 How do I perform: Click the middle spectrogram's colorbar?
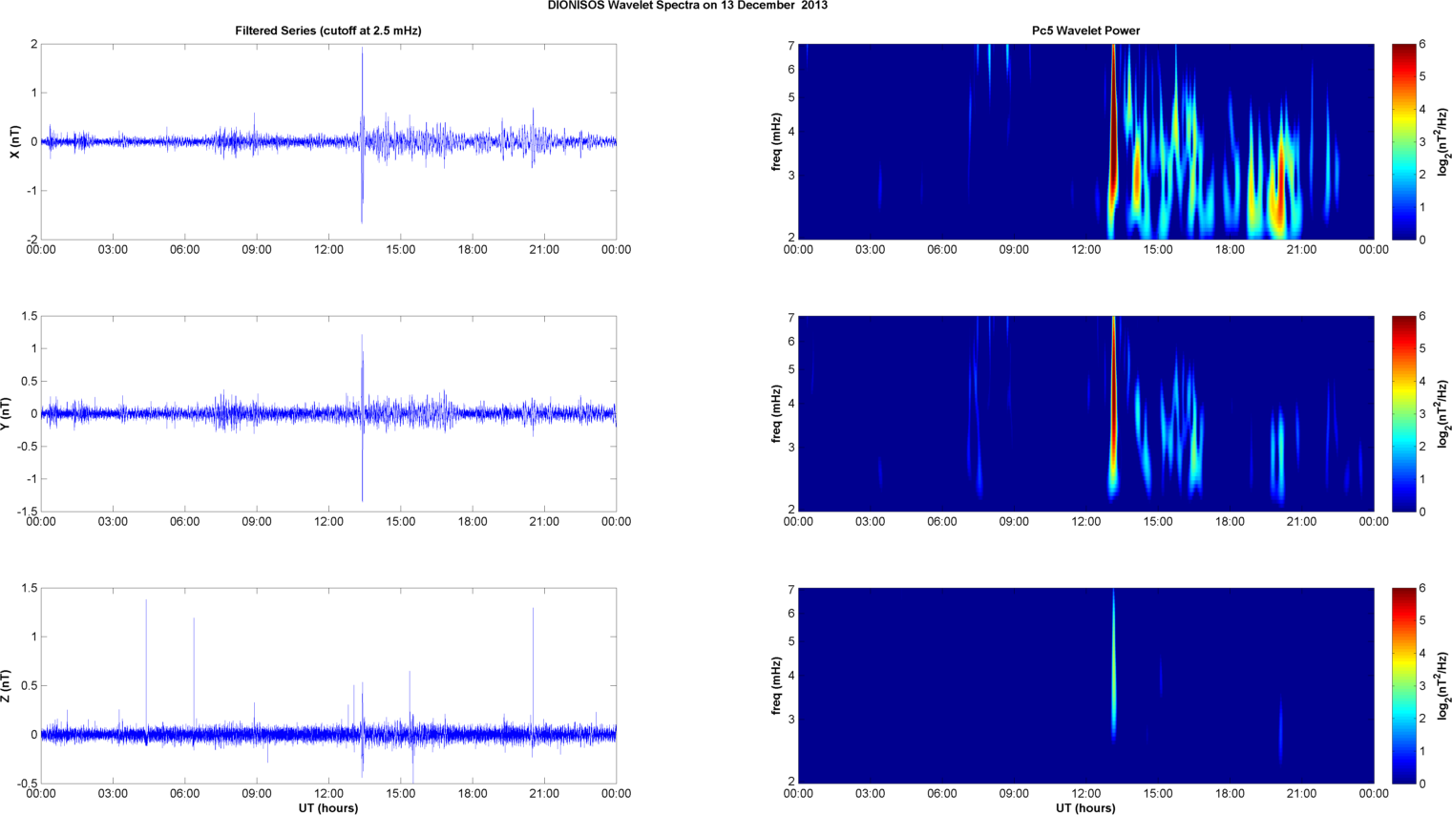[x=1403, y=413]
